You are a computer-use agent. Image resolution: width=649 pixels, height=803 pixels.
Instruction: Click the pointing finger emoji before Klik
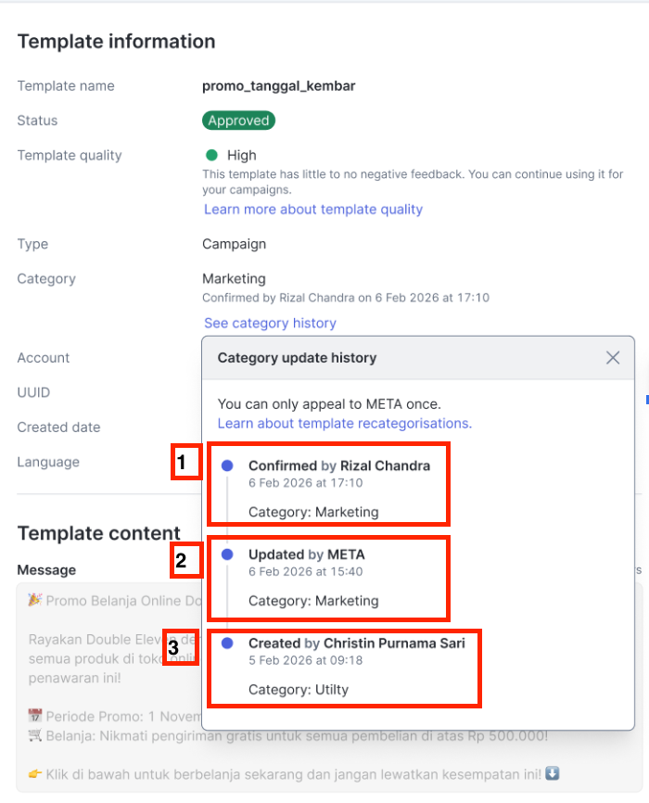tap(35, 773)
